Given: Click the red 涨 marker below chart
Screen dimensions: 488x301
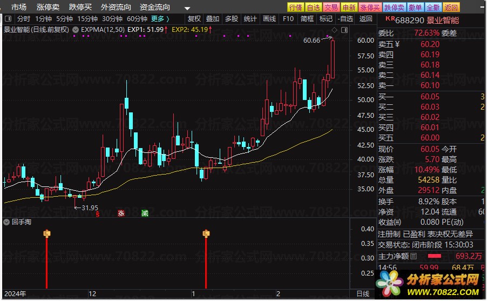Looking at the screenshot, I should coord(121,213).
